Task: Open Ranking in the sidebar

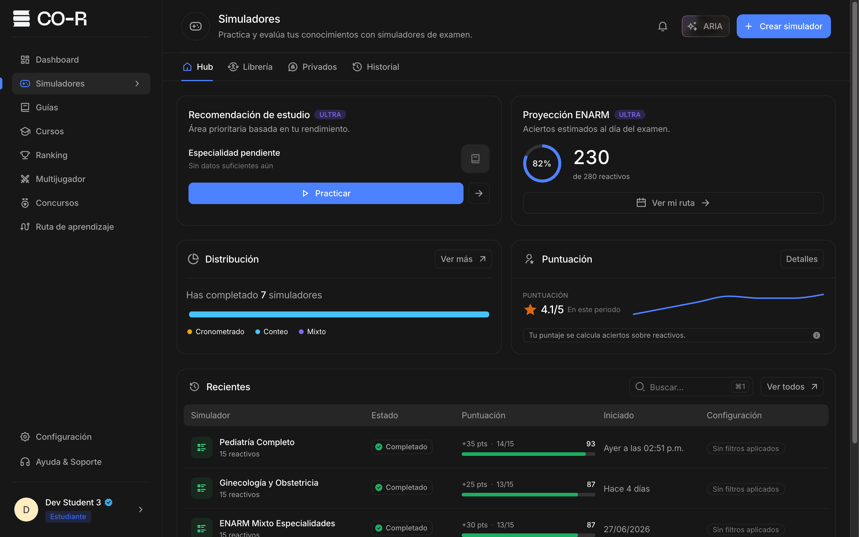Action: pyautogui.click(x=81, y=155)
